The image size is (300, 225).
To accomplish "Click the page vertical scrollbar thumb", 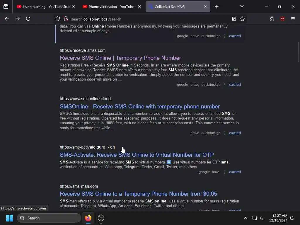I will 299,52.
